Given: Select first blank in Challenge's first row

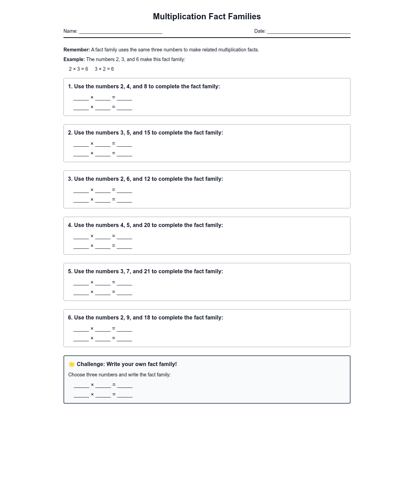Looking at the screenshot, I should (81, 385).
